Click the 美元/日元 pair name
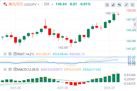 click(16, 4)
